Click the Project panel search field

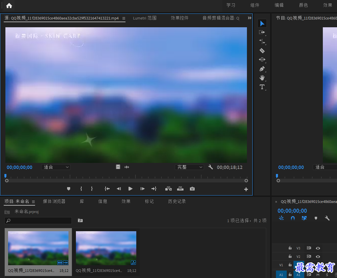[x=38, y=220]
